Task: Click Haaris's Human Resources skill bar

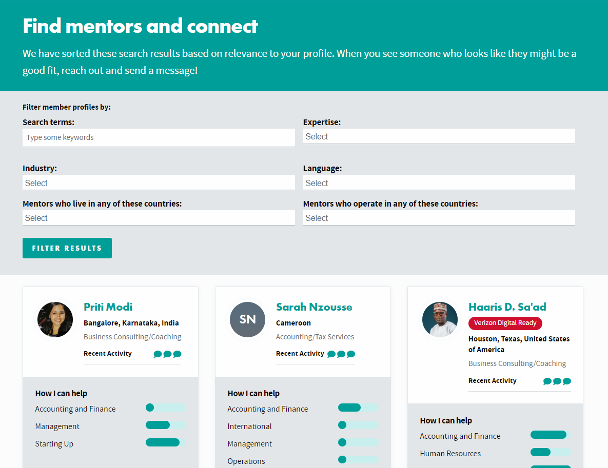Action: 551,452
